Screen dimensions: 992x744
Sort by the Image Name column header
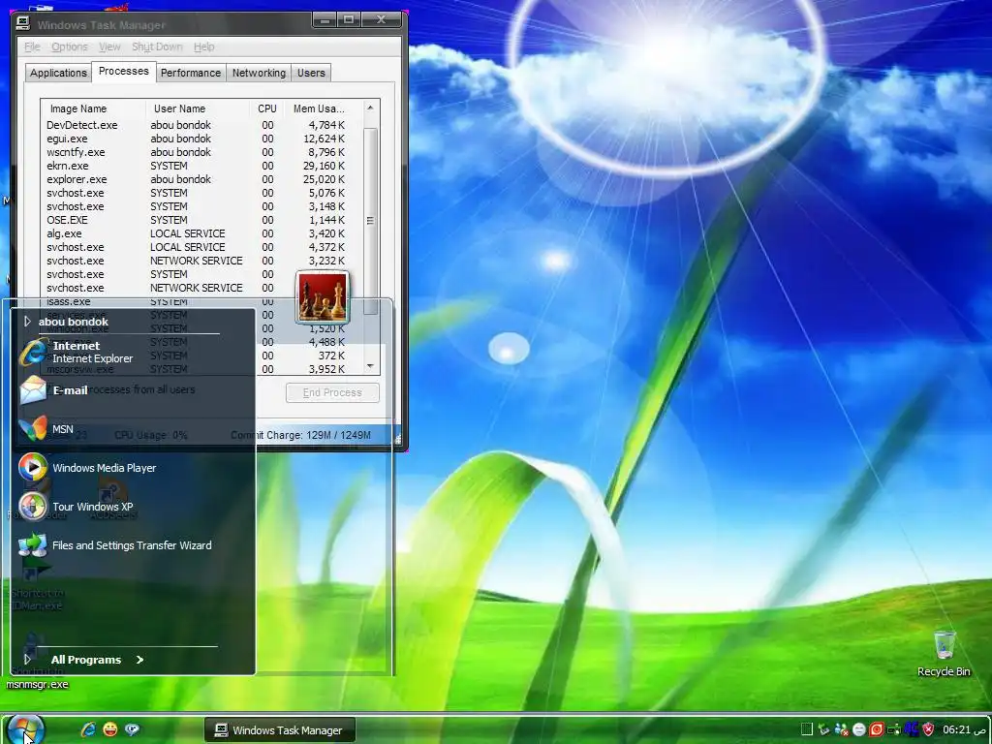click(93, 108)
